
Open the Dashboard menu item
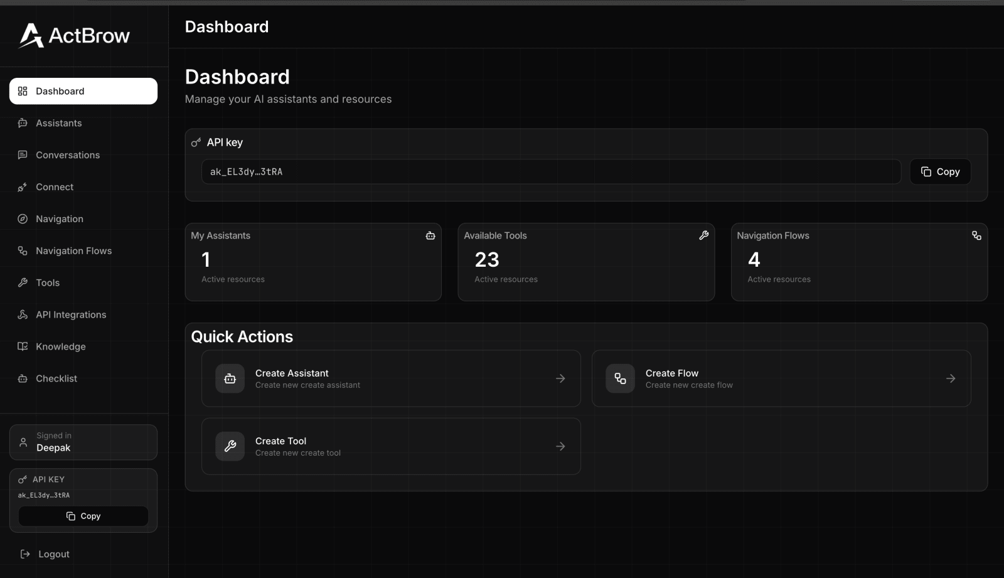pos(83,91)
